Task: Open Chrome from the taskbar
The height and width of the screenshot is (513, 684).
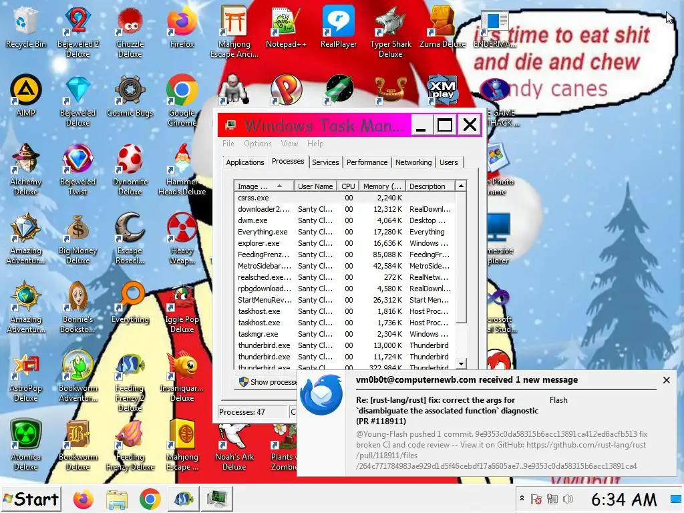Action: pyautogui.click(x=150, y=499)
